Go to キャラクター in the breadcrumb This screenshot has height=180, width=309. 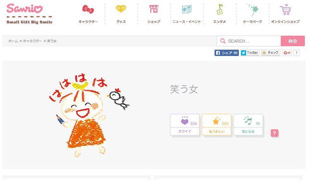point(33,41)
